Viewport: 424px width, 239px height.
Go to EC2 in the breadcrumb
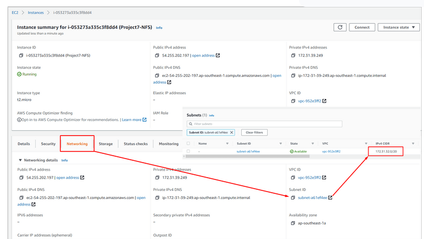coord(15,13)
